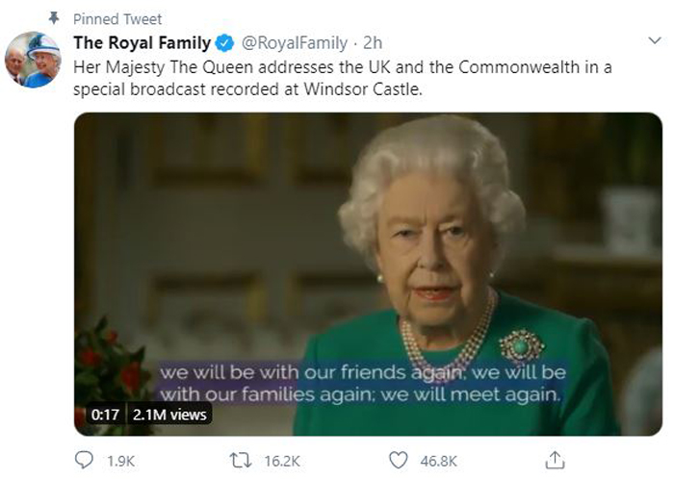Click the pinned tweet pushpin icon

pyautogui.click(x=54, y=18)
